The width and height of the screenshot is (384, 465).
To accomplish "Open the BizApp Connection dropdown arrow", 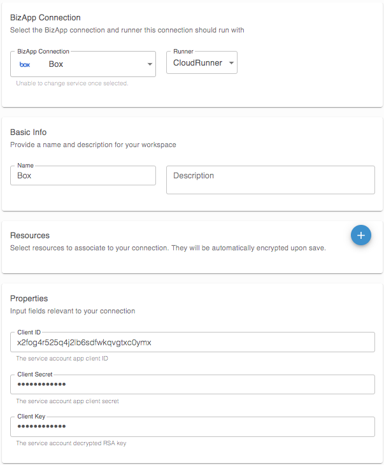I will [150, 64].
